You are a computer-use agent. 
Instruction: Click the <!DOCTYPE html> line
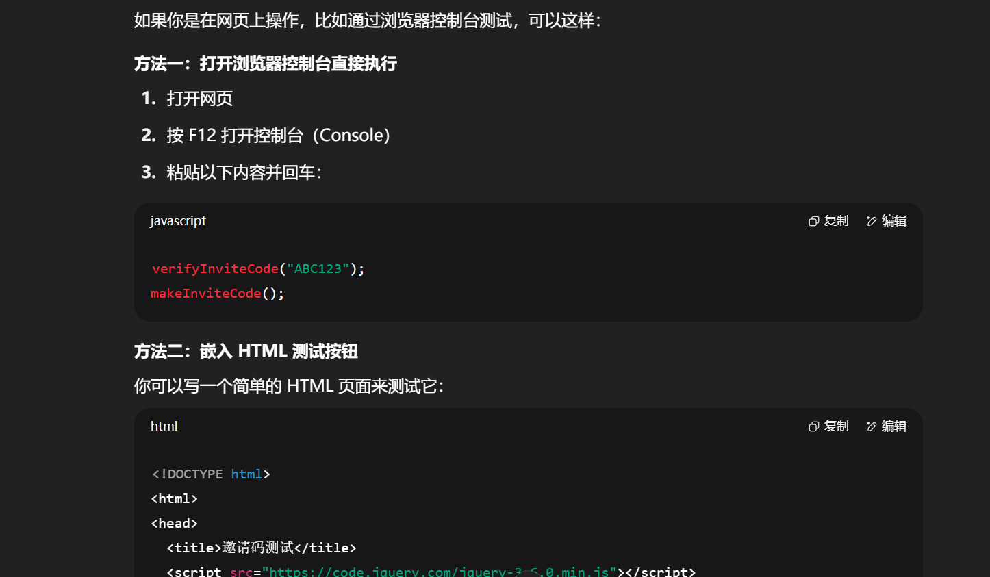[211, 474]
